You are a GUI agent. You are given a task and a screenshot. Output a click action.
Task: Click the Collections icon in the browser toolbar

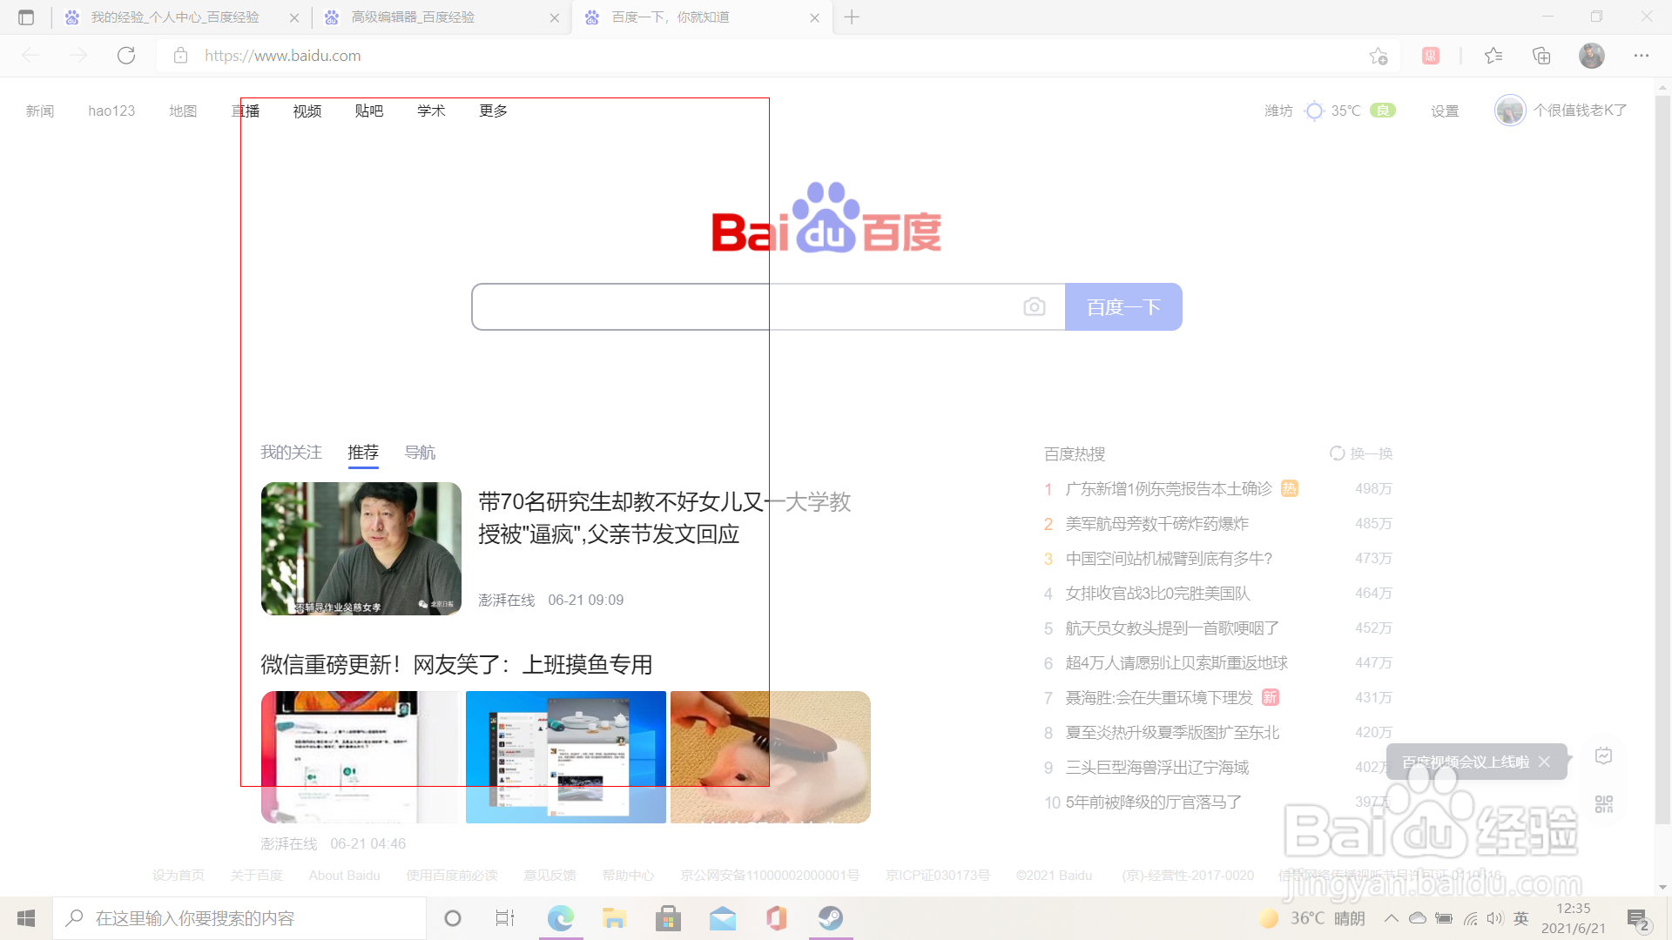tap(1541, 55)
